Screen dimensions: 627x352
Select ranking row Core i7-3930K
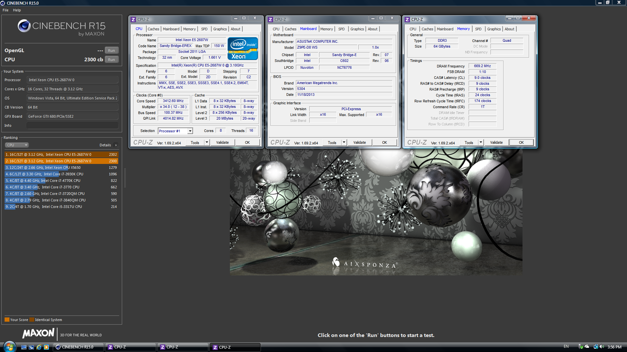click(61, 174)
